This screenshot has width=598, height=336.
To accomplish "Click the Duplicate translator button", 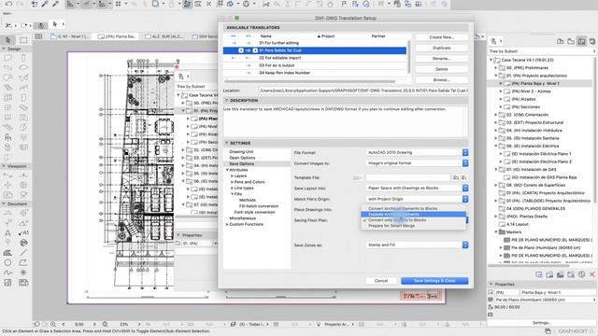I will click(441, 48).
